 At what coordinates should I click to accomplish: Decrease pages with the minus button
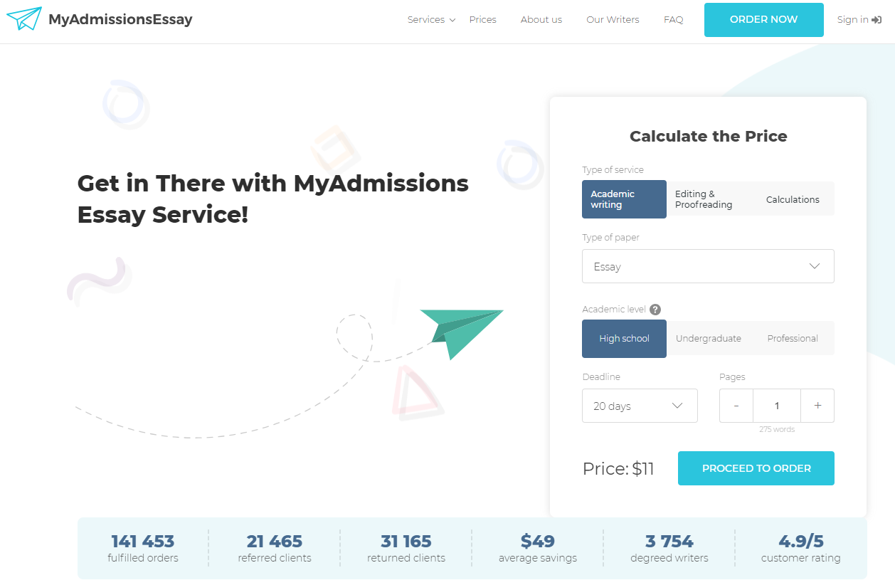point(736,406)
